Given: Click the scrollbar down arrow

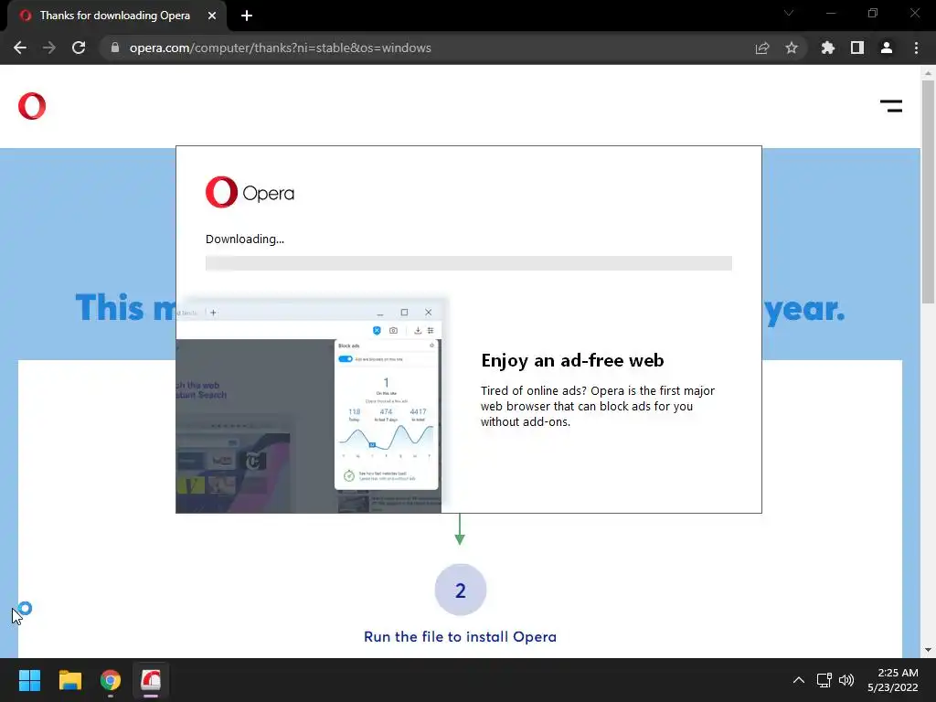Looking at the screenshot, I should coord(928,650).
